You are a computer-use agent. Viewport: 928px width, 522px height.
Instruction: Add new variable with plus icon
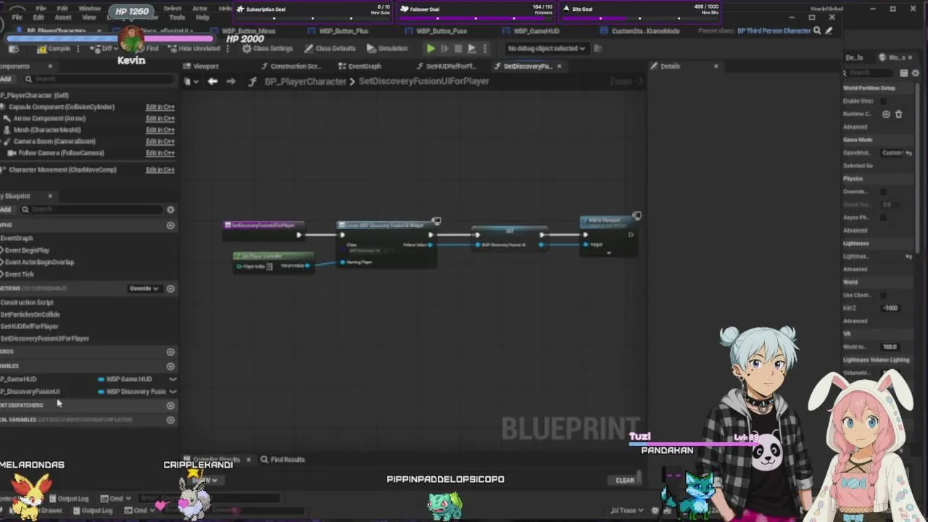tap(170, 365)
